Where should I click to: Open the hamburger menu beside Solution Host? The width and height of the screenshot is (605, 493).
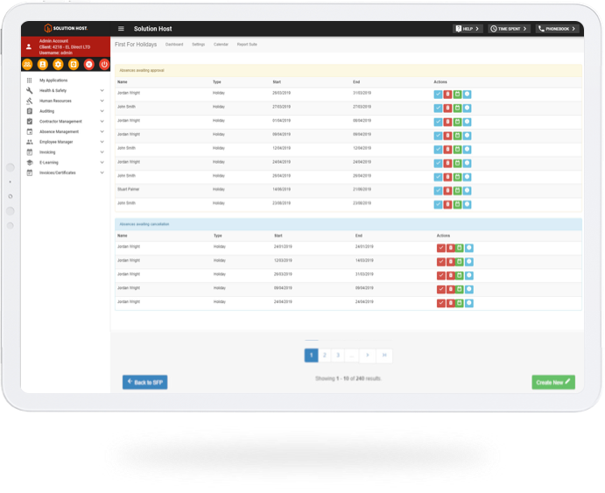pos(121,29)
